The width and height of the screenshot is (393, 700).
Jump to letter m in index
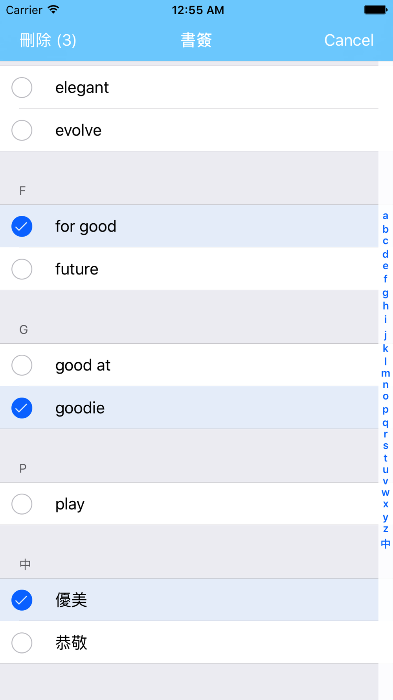click(x=386, y=373)
